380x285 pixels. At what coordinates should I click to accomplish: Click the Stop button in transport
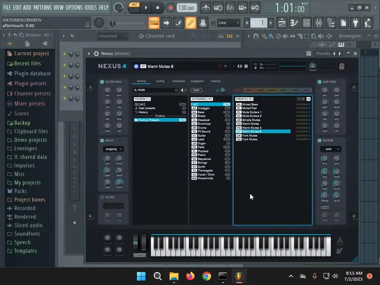click(157, 8)
